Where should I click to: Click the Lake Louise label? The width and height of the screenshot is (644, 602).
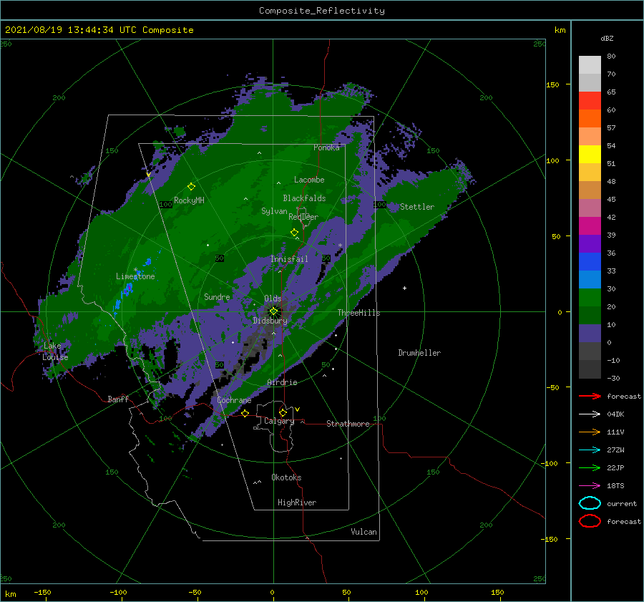pyautogui.click(x=55, y=351)
